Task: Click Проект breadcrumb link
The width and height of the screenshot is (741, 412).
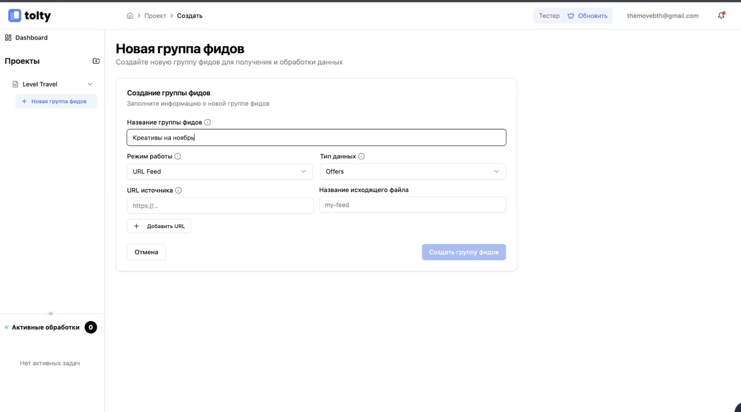Action: point(155,16)
